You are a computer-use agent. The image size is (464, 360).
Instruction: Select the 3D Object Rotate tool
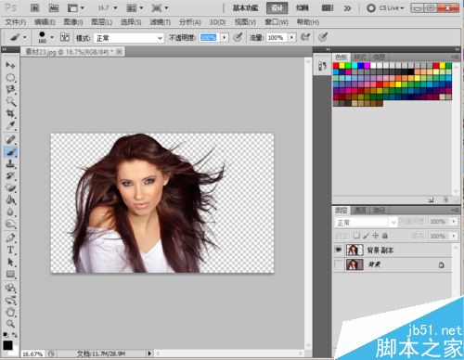pos(10,288)
